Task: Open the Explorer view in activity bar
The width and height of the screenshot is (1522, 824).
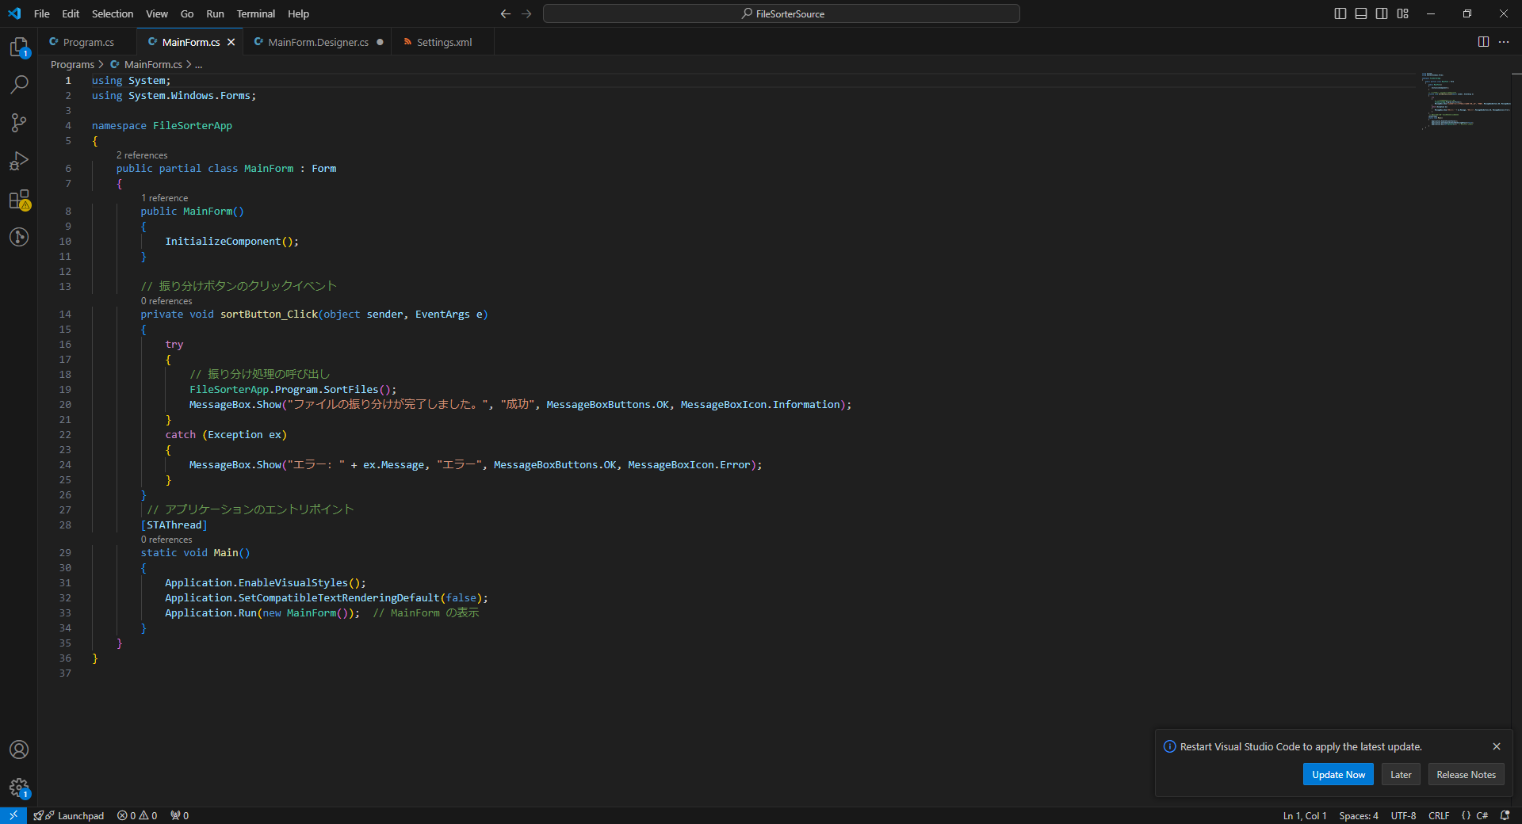Action: 19,48
